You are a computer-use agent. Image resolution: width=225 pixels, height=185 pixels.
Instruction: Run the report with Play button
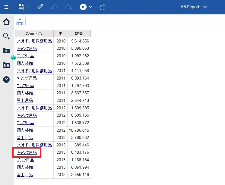83,7
